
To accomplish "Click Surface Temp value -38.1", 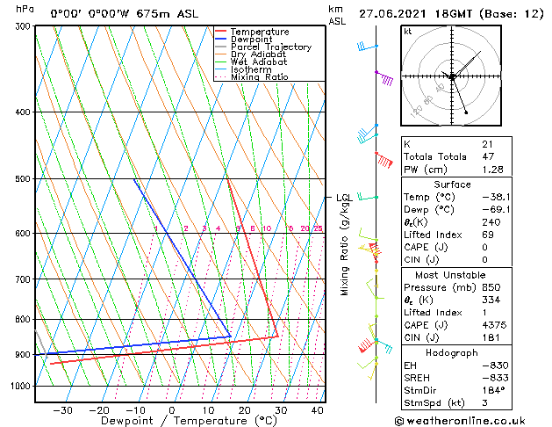I will (497, 197).
